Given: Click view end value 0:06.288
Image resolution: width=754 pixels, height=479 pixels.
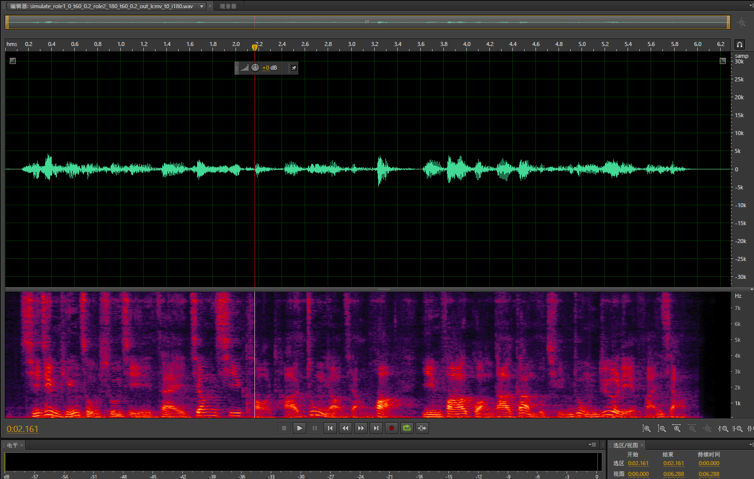Looking at the screenshot, I should click(674, 474).
